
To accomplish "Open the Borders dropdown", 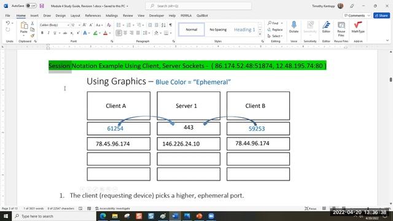I will point(171,33).
